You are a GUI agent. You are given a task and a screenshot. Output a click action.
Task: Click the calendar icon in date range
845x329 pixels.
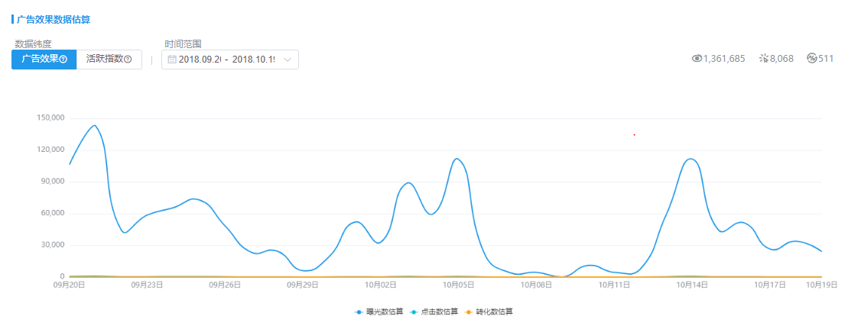172,60
